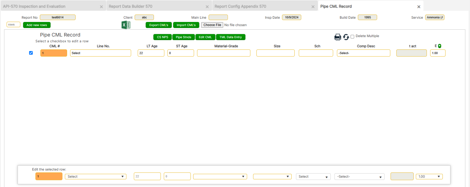The height and width of the screenshot is (187, 470).
Task: Click the refresh icon near Delete Multiple
Action: 346,37
